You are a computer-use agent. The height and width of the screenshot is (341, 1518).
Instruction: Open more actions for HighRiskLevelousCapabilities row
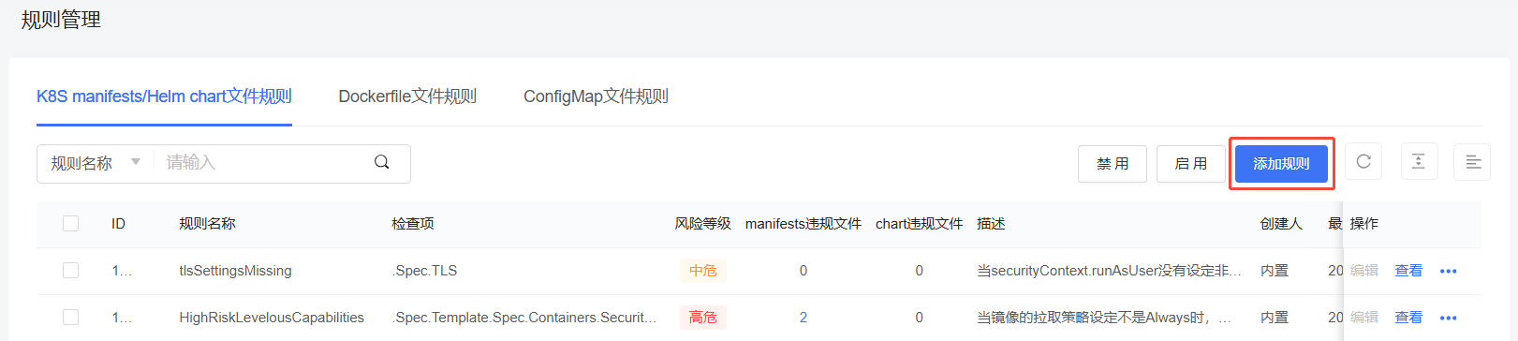click(x=1448, y=318)
